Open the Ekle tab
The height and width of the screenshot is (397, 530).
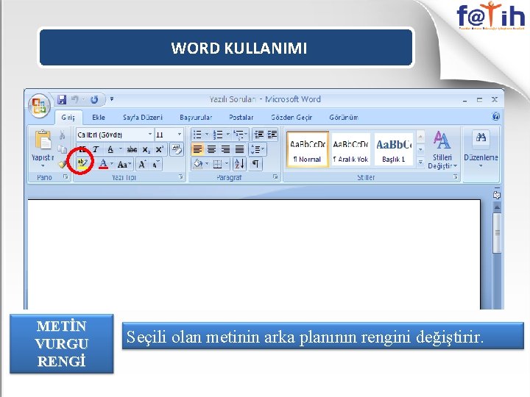coord(99,118)
